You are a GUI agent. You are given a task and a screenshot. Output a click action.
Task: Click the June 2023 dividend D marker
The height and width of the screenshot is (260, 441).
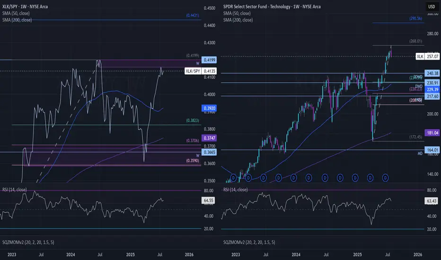tap(263, 178)
